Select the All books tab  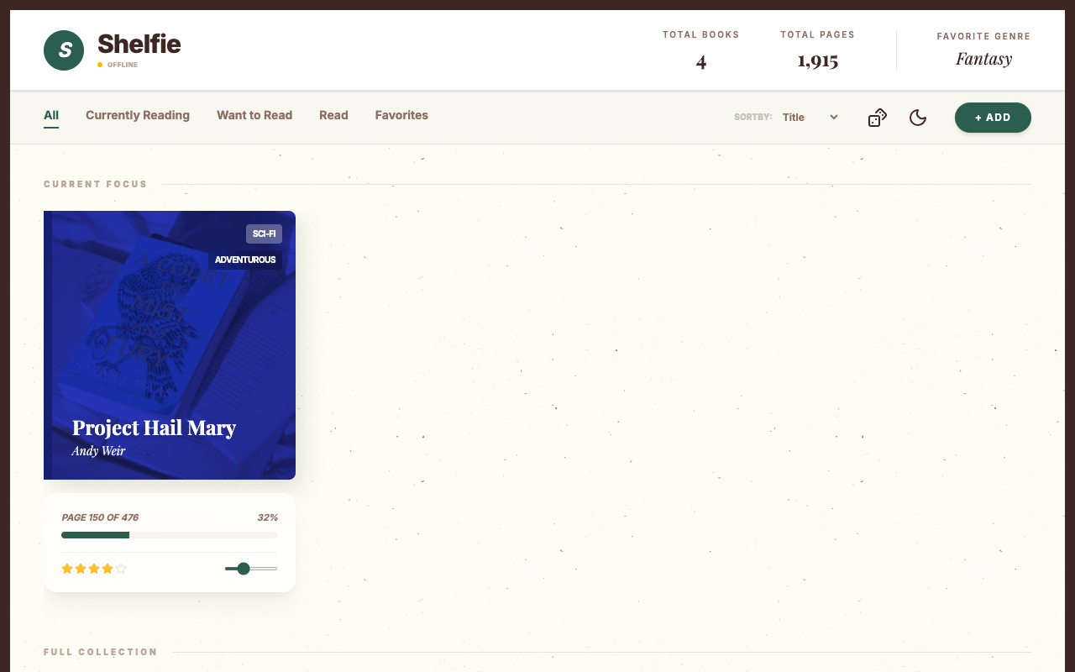point(51,116)
